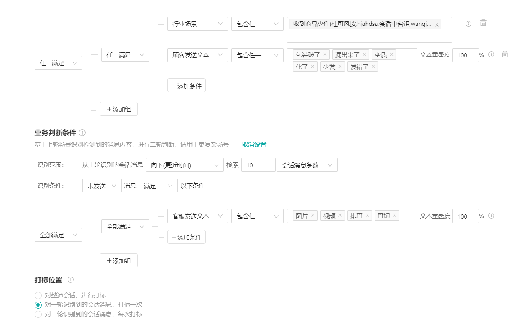Show info beside 顾客发送文本 overlap percentage

(491, 54)
